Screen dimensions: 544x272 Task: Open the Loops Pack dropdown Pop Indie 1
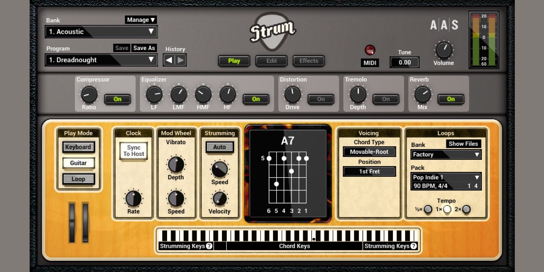pyautogui.click(x=445, y=177)
